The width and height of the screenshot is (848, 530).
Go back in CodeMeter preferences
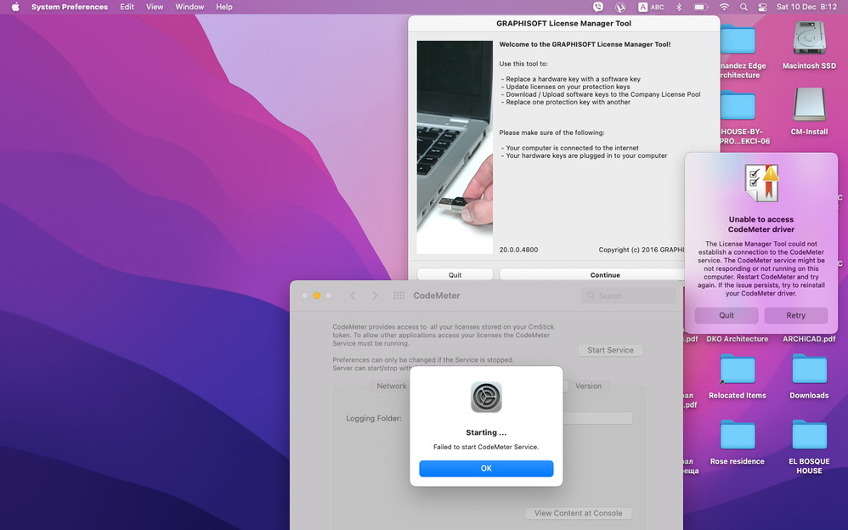[353, 296]
